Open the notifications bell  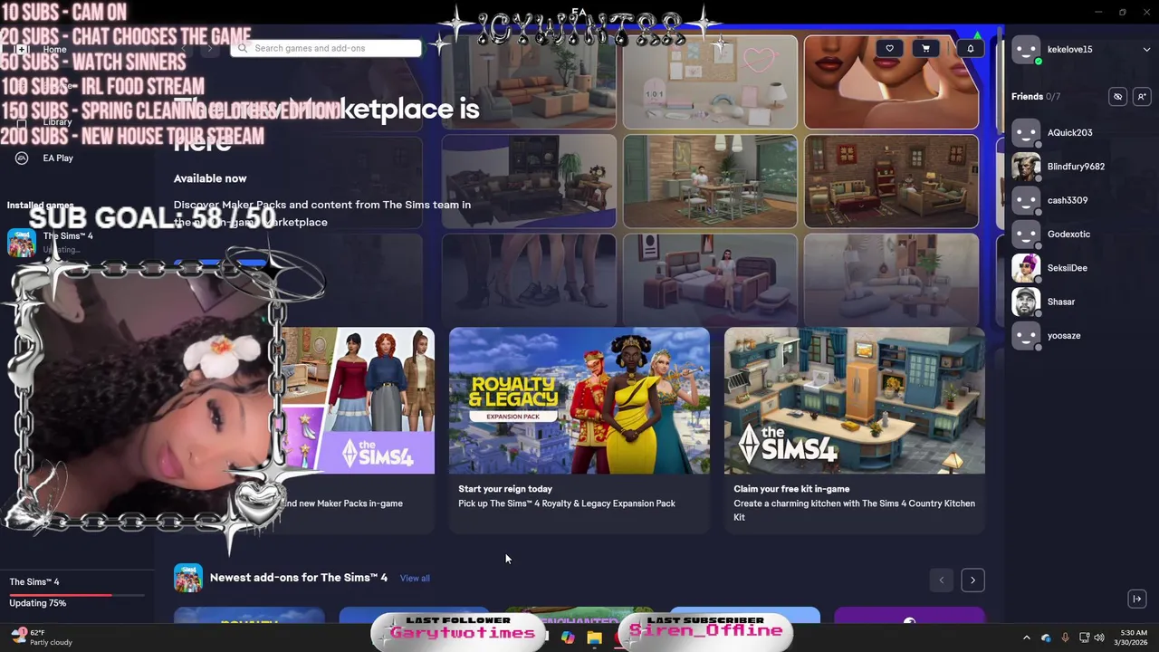point(971,49)
